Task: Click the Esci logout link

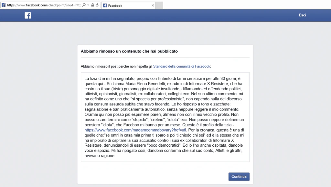Action: (x=302, y=15)
